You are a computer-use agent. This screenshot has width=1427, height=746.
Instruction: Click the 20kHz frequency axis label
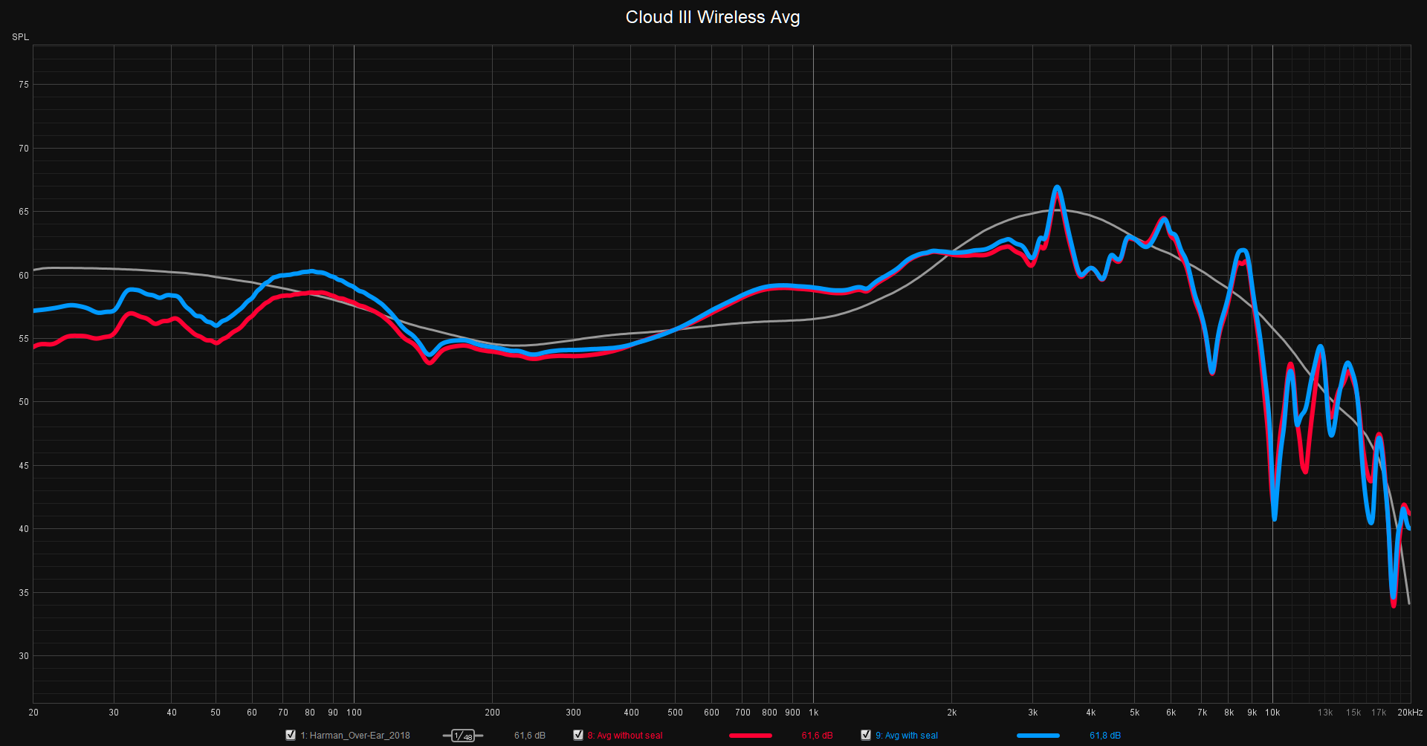(1410, 713)
